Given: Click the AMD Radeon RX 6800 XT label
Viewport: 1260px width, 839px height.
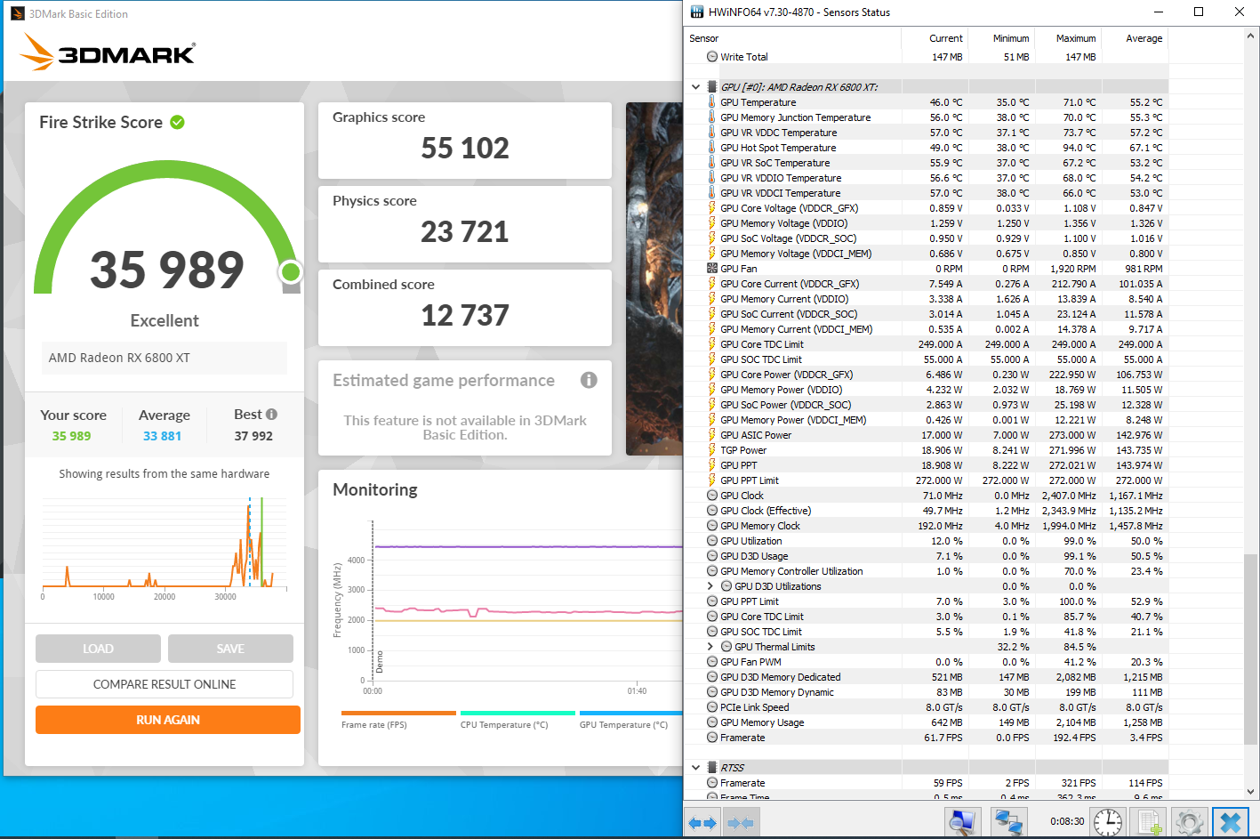Looking at the screenshot, I should pos(119,358).
